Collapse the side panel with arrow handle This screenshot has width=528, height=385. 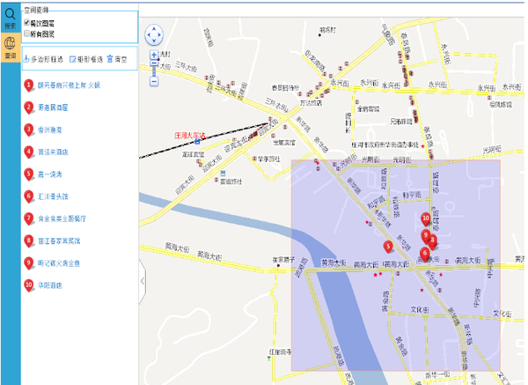point(143,280)
